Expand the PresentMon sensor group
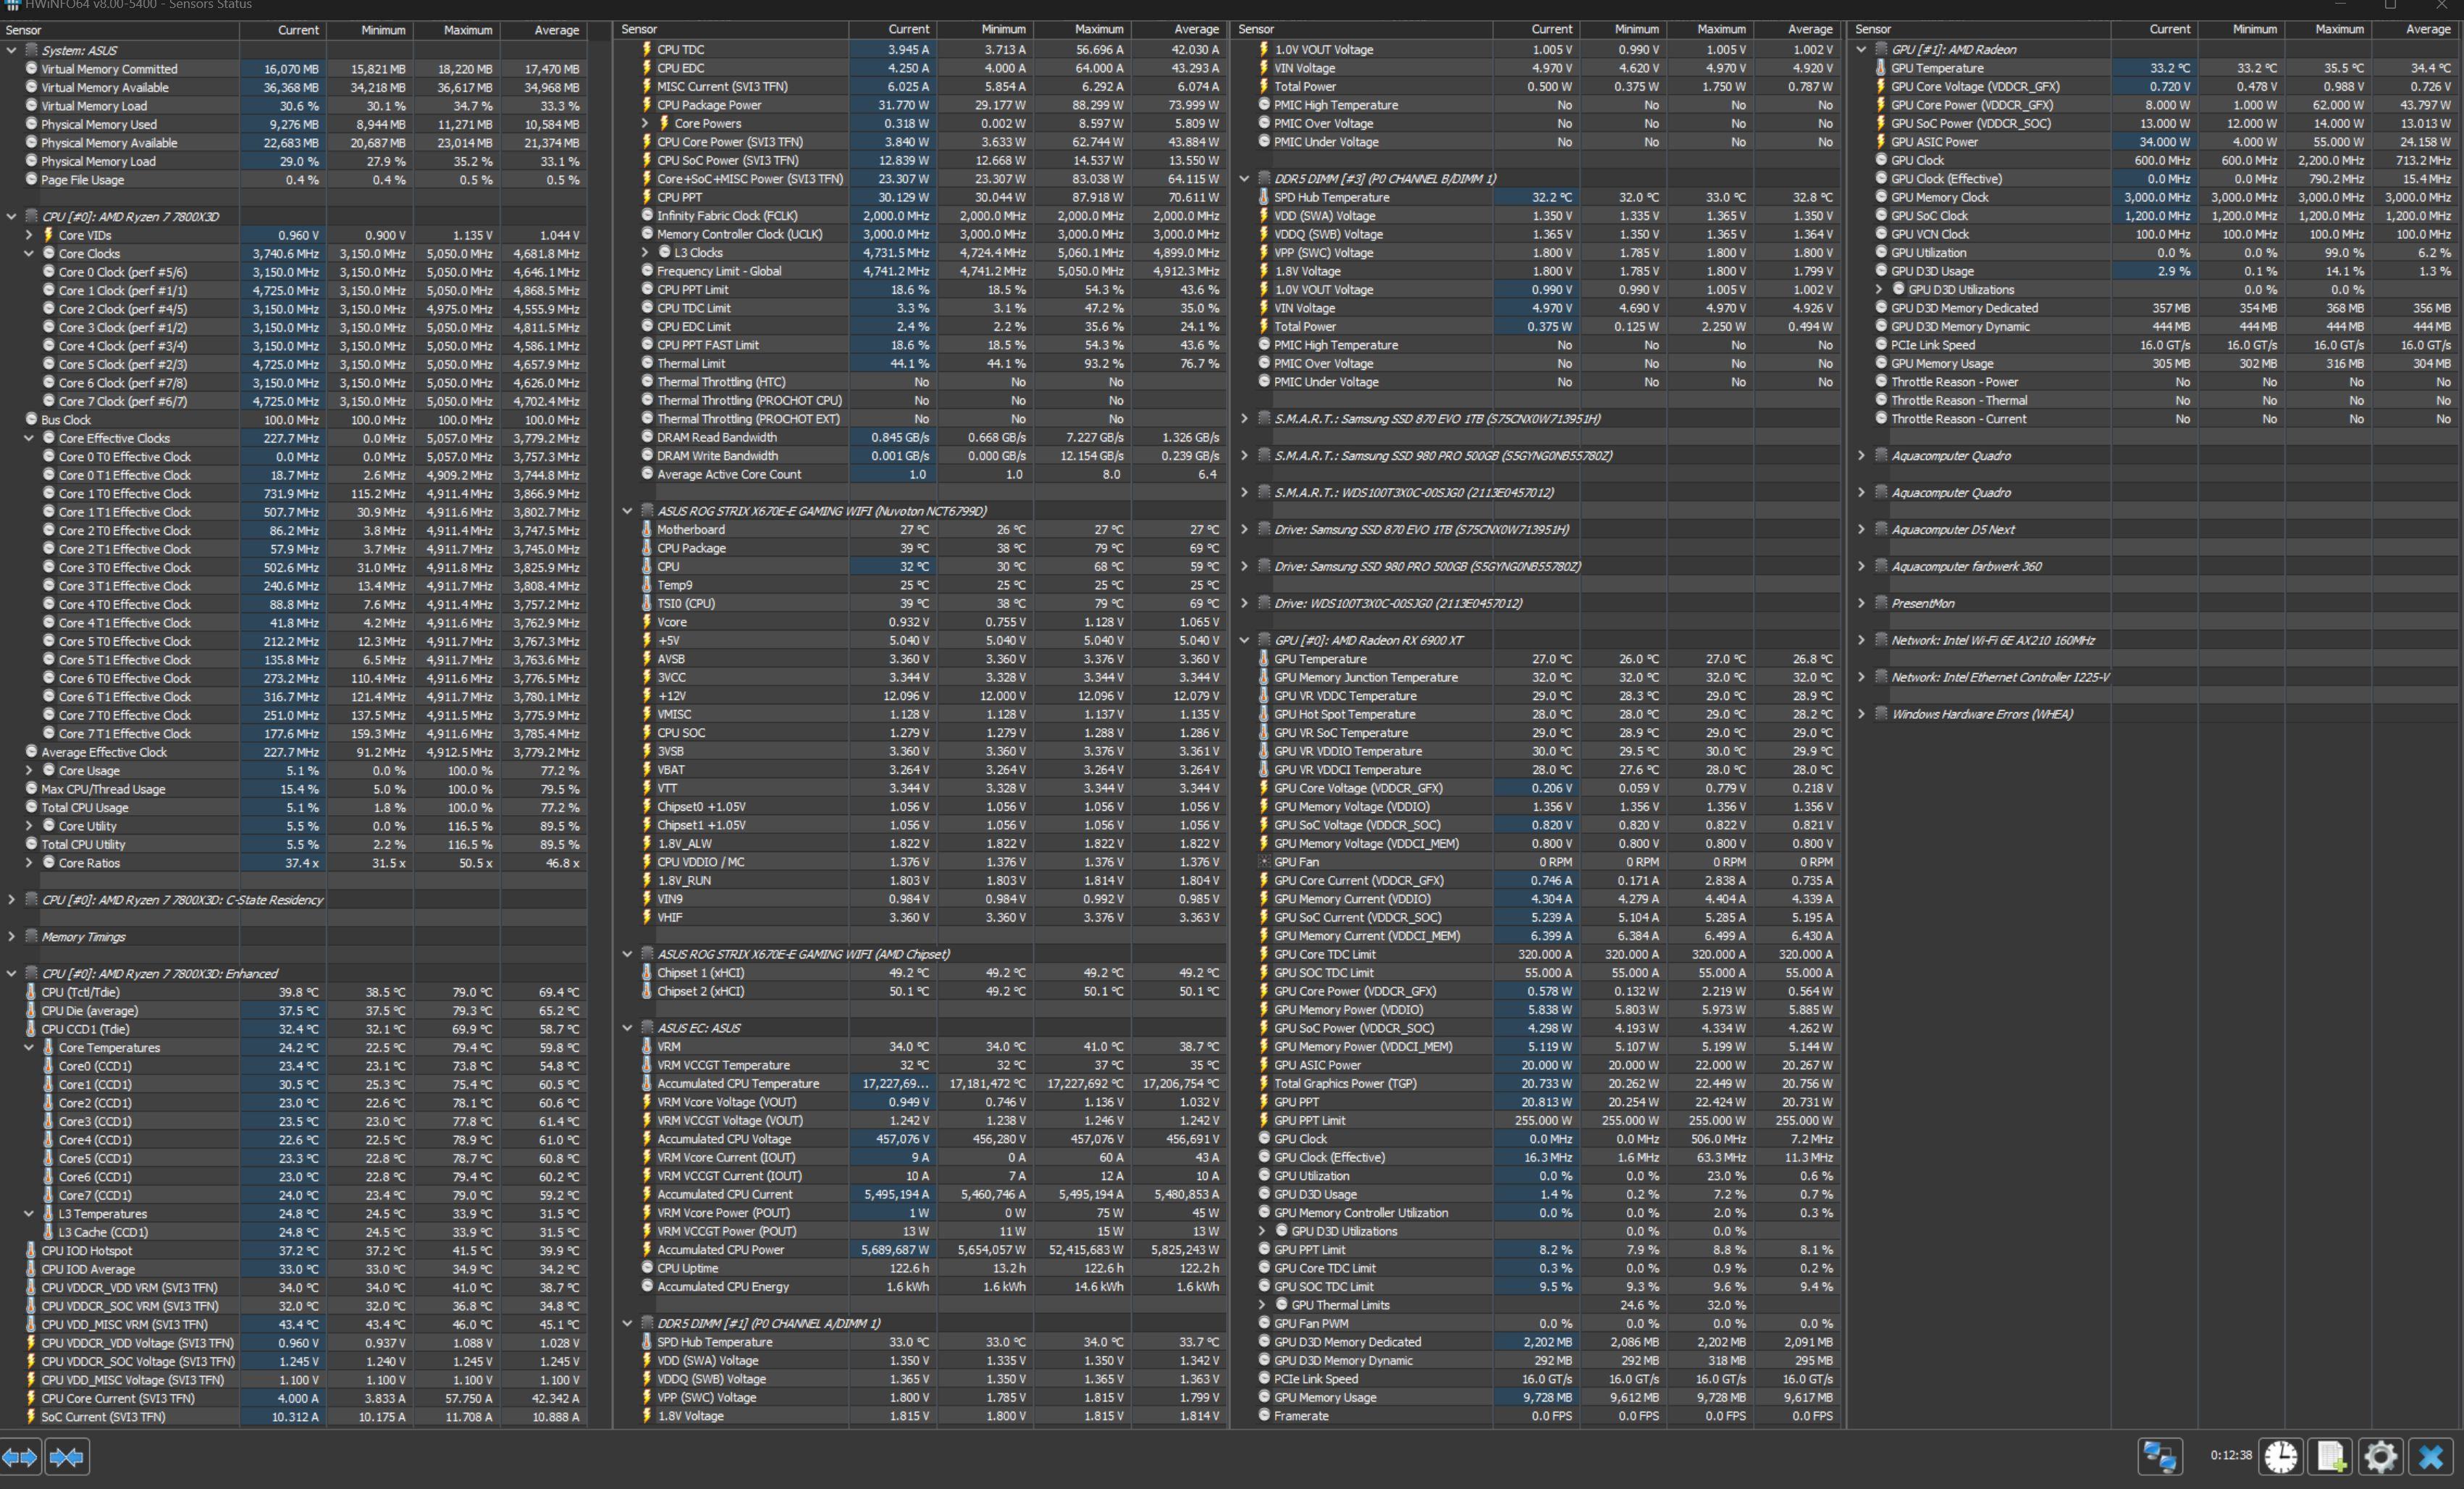 (1862, 603)
